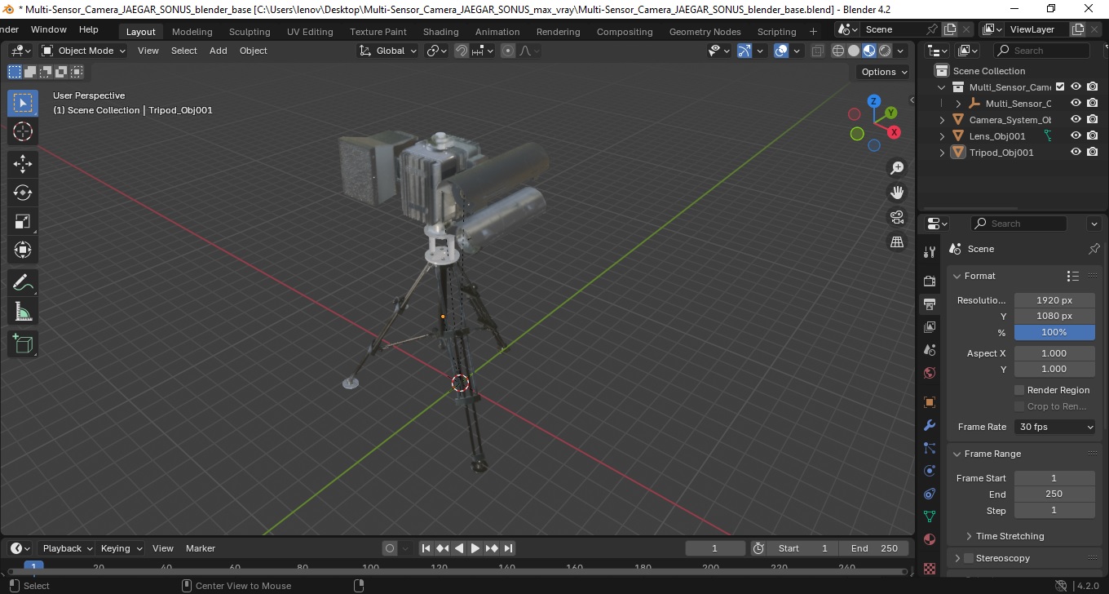Uncheck the Multi_Sensor_Camera collection checkbox
1109x594 pixels.
[x=1060, y=86]
